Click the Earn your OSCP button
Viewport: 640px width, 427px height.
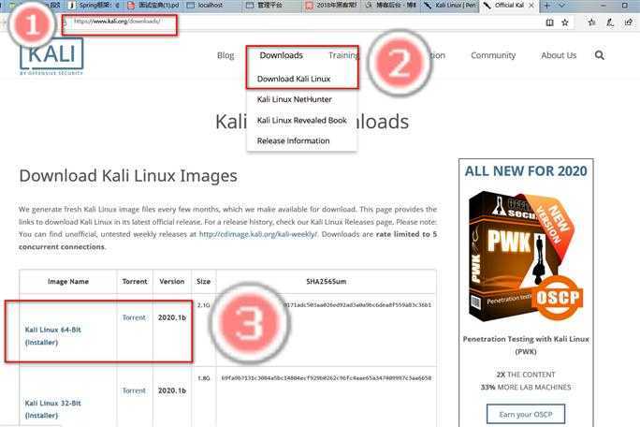point(526,414)
